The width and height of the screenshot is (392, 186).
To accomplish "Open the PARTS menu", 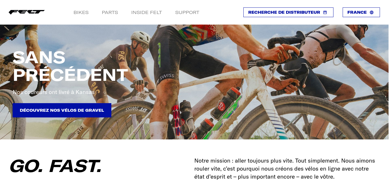I will click(110, 12).
